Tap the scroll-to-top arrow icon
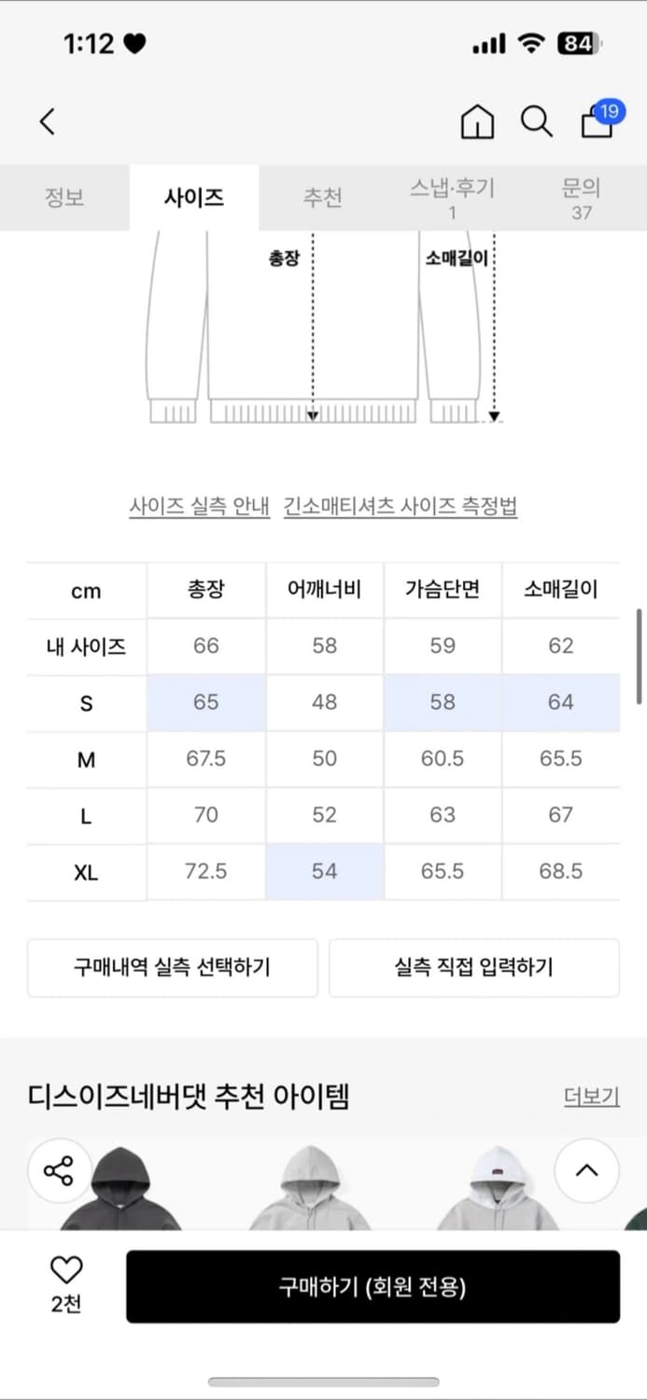Screen dimensions: 647x1400 tap(587, 1169)
